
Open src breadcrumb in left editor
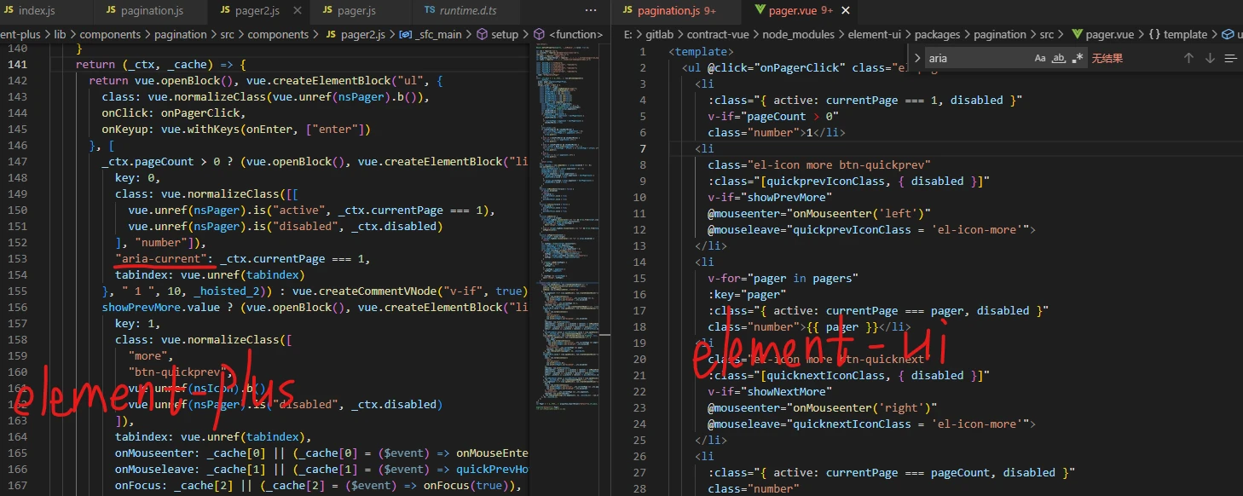pyautogui.click(x=228, y=35)
